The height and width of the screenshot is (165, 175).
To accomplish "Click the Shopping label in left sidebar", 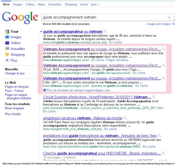I will click(x=17, y=55).
